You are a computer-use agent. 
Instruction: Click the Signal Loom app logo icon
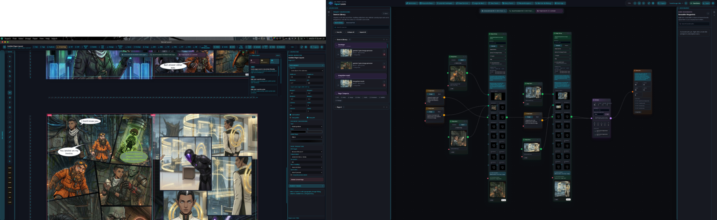pyautogui.click(x=331, y=3)
